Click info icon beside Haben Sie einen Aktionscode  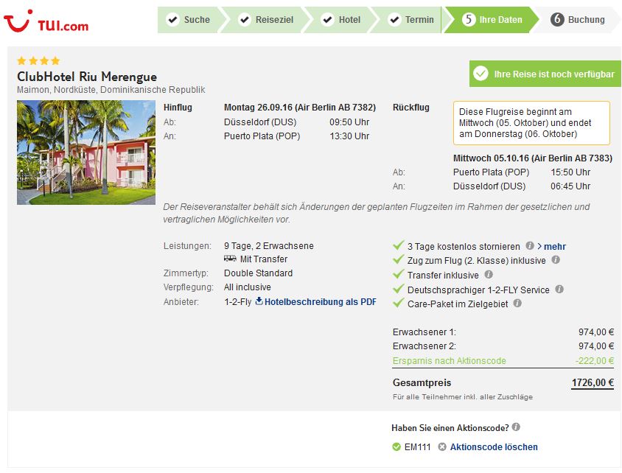pos(516,427)
